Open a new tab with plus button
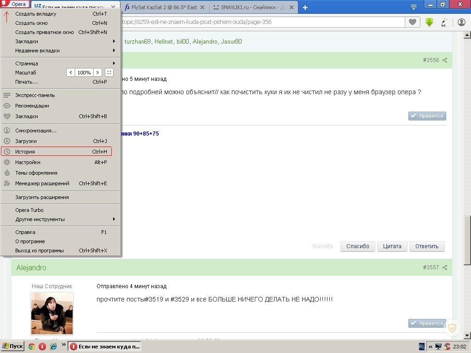The image size is (471, 353). point(305,7)
